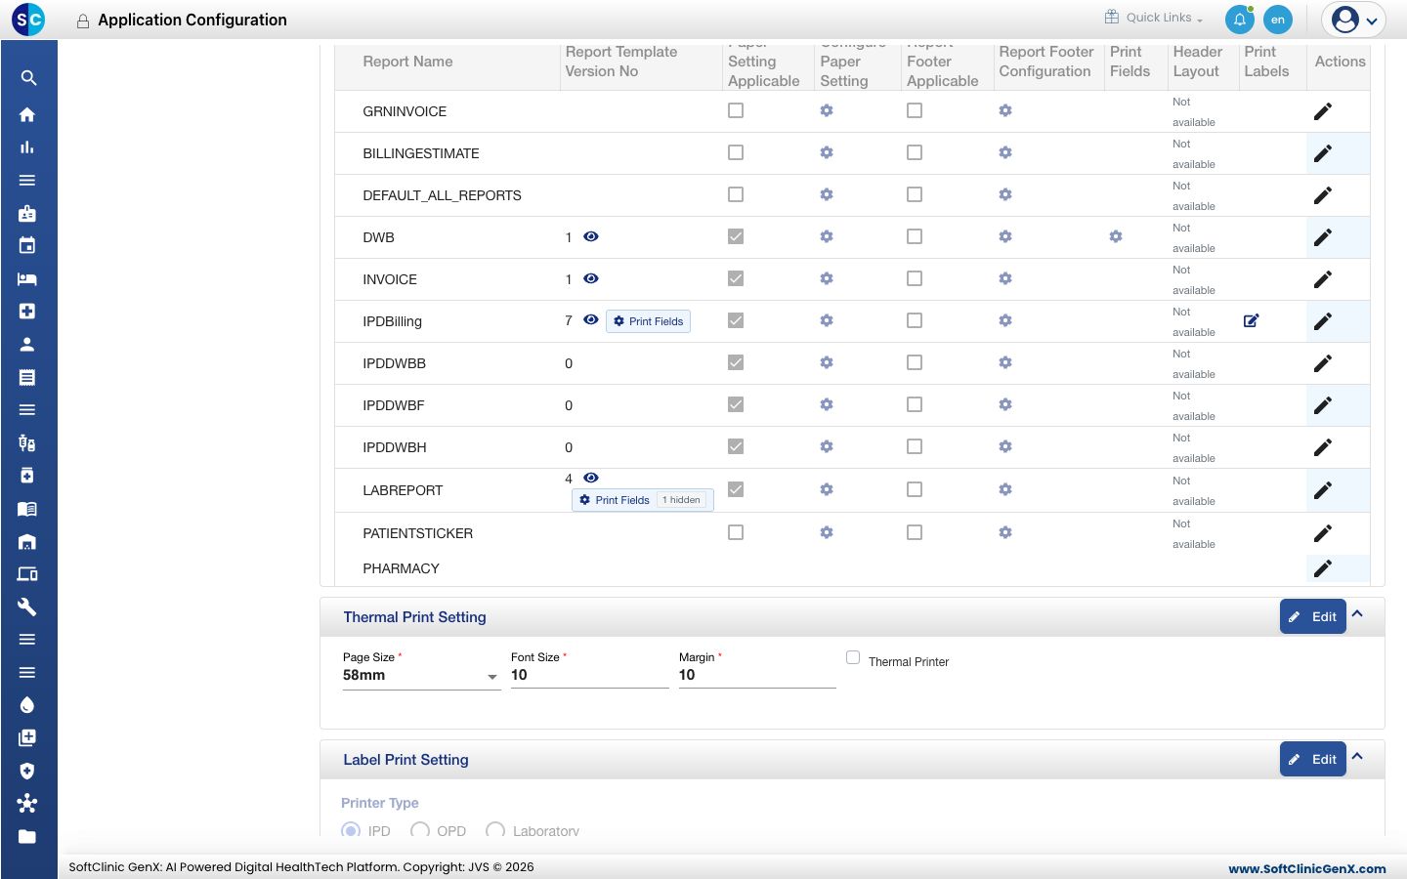This screenshot has height=879, width=1407.
Task: Collapse the Label Print Setting section
Action: click(1357, 757)
